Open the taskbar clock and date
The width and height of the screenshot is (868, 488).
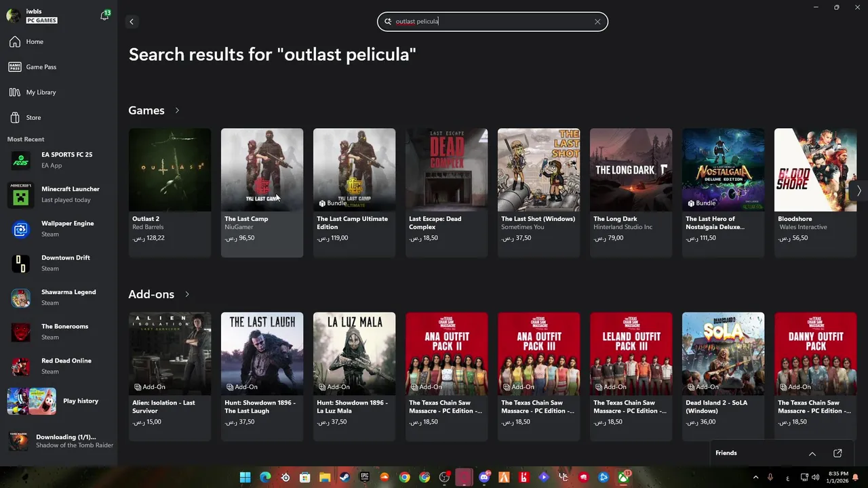point(838,477)
